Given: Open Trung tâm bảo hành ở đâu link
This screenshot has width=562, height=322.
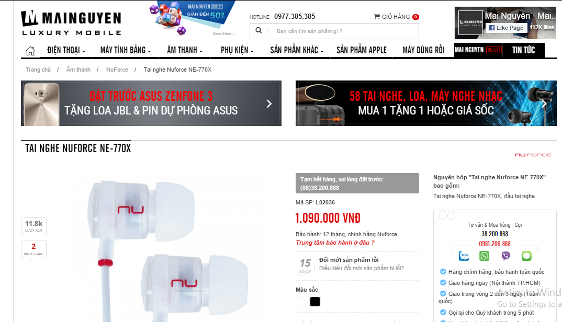Looking at the screenshot, I should click(x=335, y=243).
